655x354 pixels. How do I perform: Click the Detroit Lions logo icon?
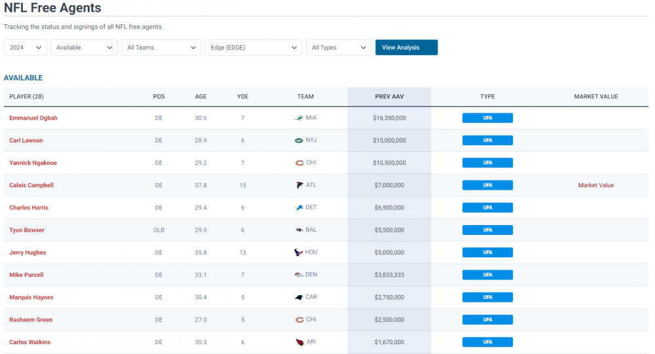pos(299,207)
